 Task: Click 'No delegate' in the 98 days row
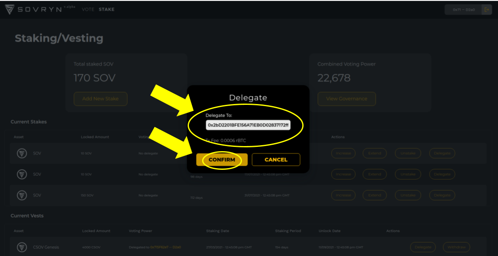(x=148, y=174)
